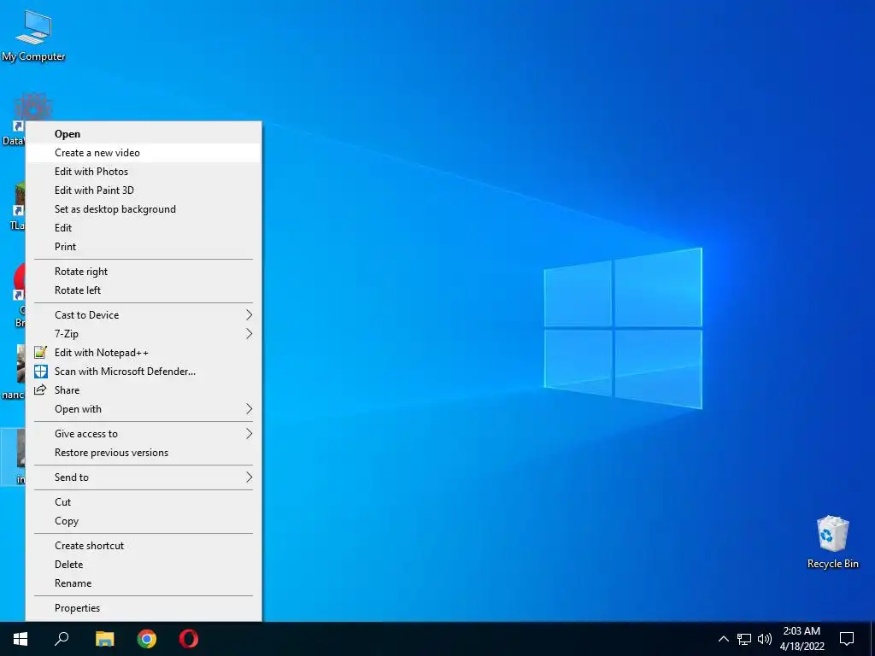
Task: Show hidden tray icons chevron
Action: click(x=723, y=639)
